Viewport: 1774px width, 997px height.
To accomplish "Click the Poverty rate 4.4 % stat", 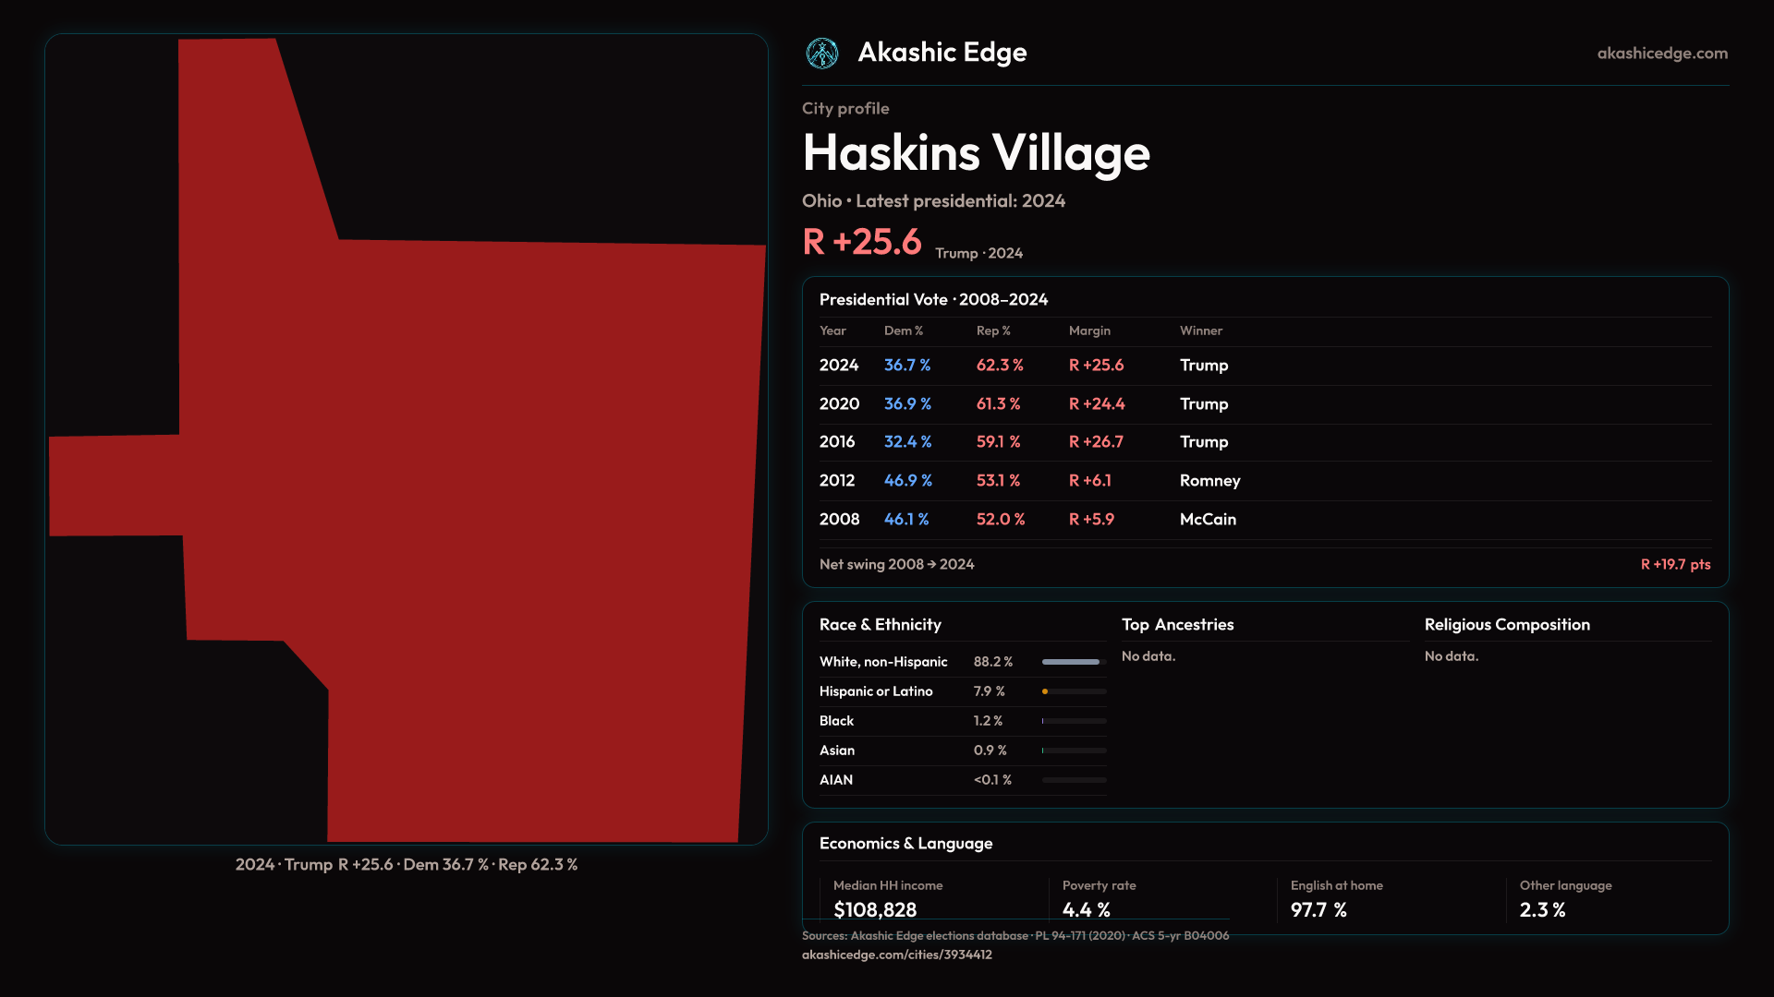I will tap(1086, 909).
